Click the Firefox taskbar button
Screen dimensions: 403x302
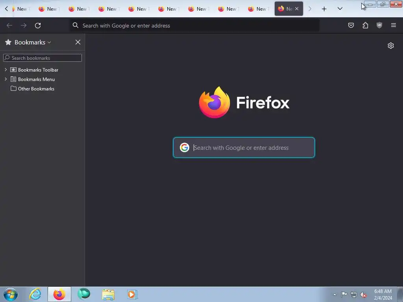tap(59, 294)
